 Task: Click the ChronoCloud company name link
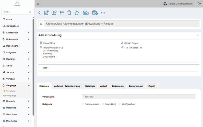49,43
